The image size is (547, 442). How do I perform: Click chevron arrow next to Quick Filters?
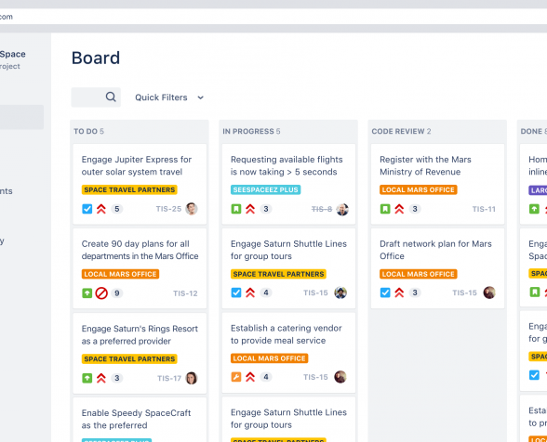[x=201, y=97]
